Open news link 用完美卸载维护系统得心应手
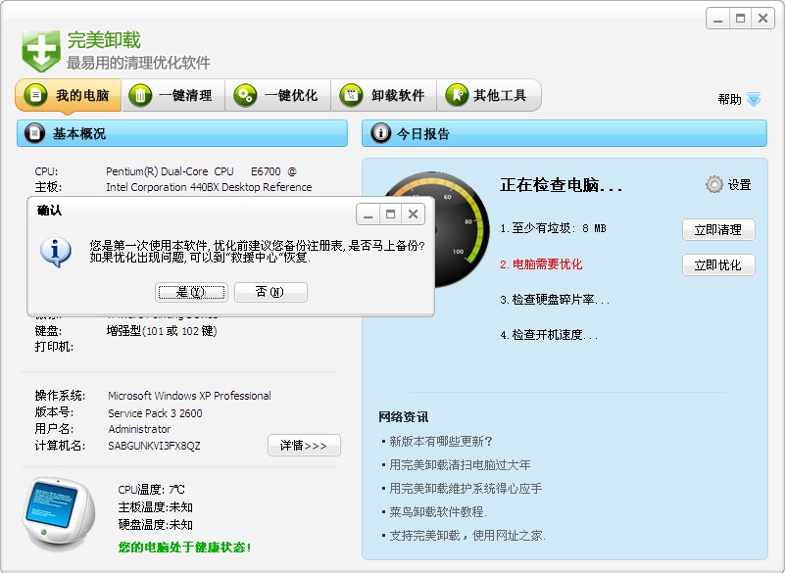785x573 pixels. tap(466, 489)
